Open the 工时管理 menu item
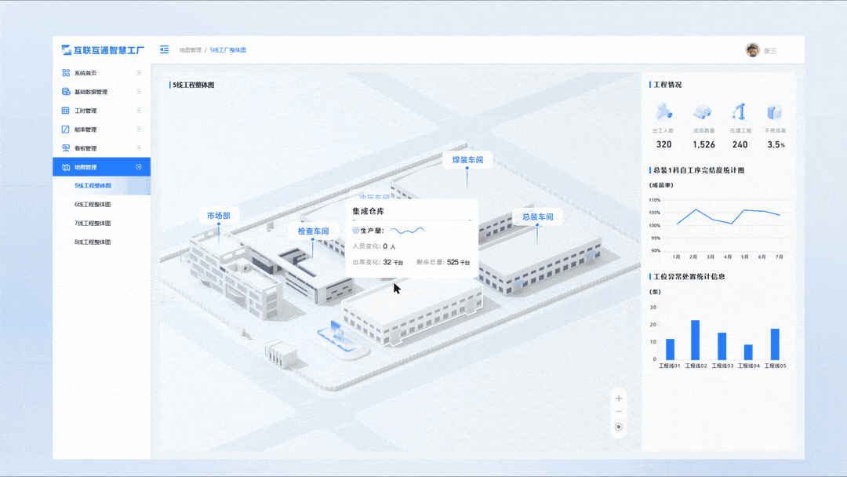The height and width of the screenshot is (477, 847). point(101,111)
